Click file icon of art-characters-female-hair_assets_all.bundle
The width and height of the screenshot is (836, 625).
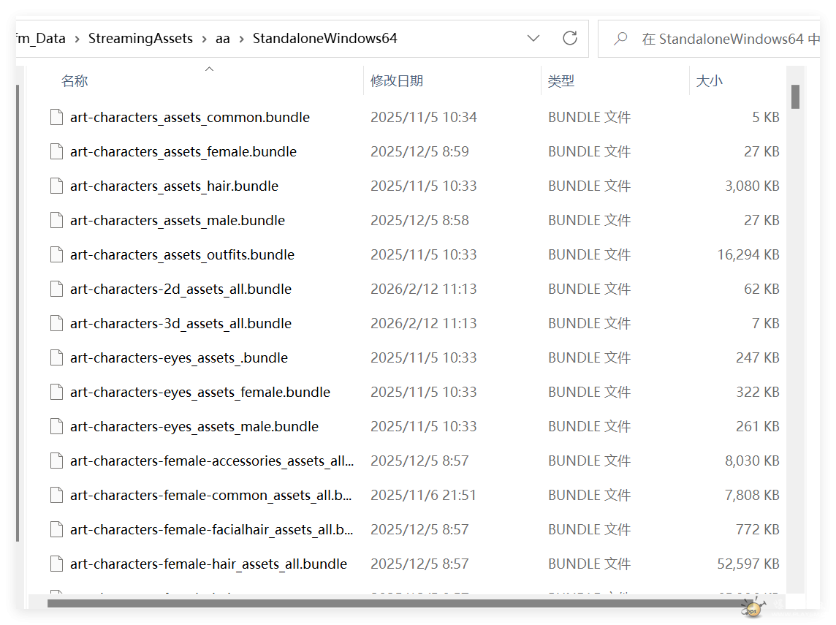[x=56, y=564]
